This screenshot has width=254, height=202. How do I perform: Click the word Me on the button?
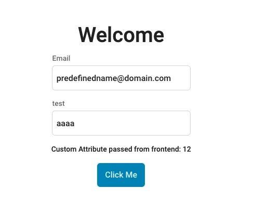pos(131,175)
